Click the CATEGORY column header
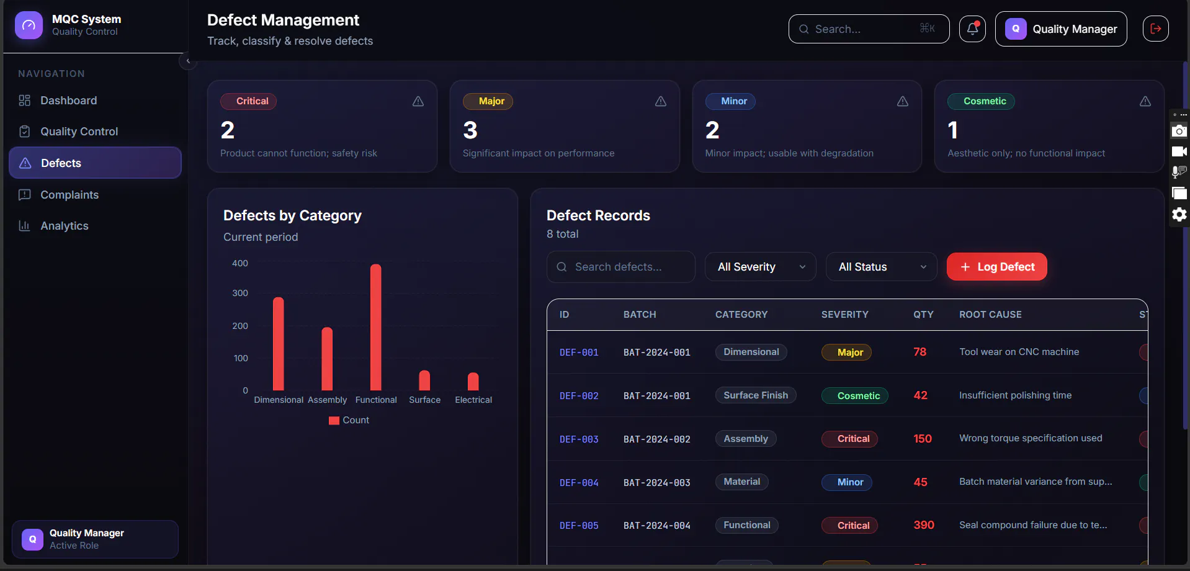Image resolution: width=1190 pixels, height=571 pixels. click(x=741, y=315)
